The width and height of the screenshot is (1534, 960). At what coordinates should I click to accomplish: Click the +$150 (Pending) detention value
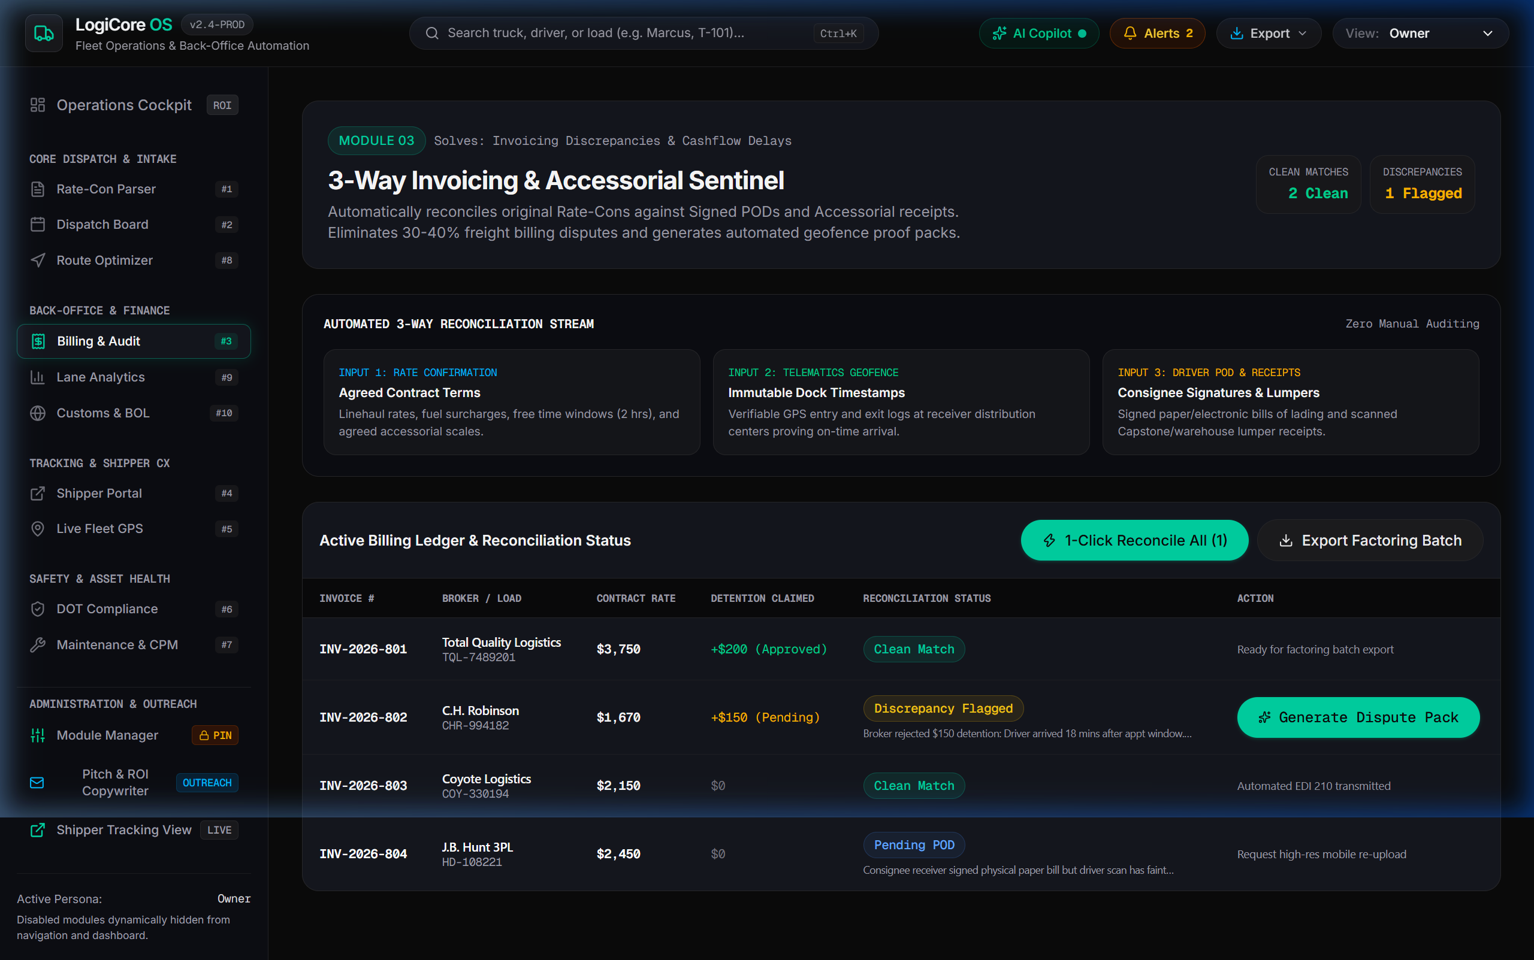(x=765, y=717)
